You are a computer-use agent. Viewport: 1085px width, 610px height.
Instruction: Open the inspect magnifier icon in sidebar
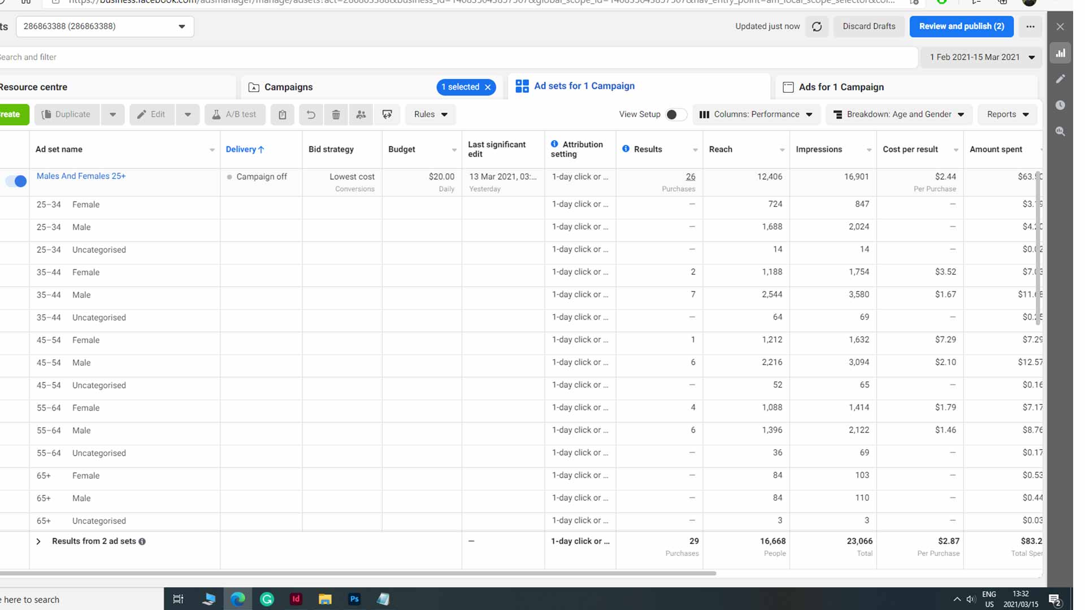pyautogui.click(x=1061, y=131)
